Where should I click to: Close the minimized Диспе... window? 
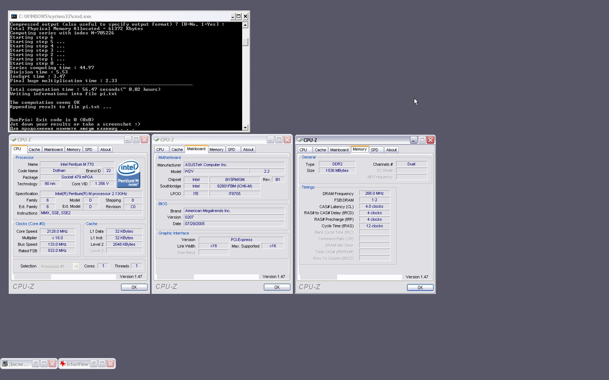click(x=53, y=363)
